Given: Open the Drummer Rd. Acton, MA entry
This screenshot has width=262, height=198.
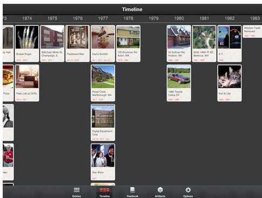Looking at the screenshot, I should 128,44.
